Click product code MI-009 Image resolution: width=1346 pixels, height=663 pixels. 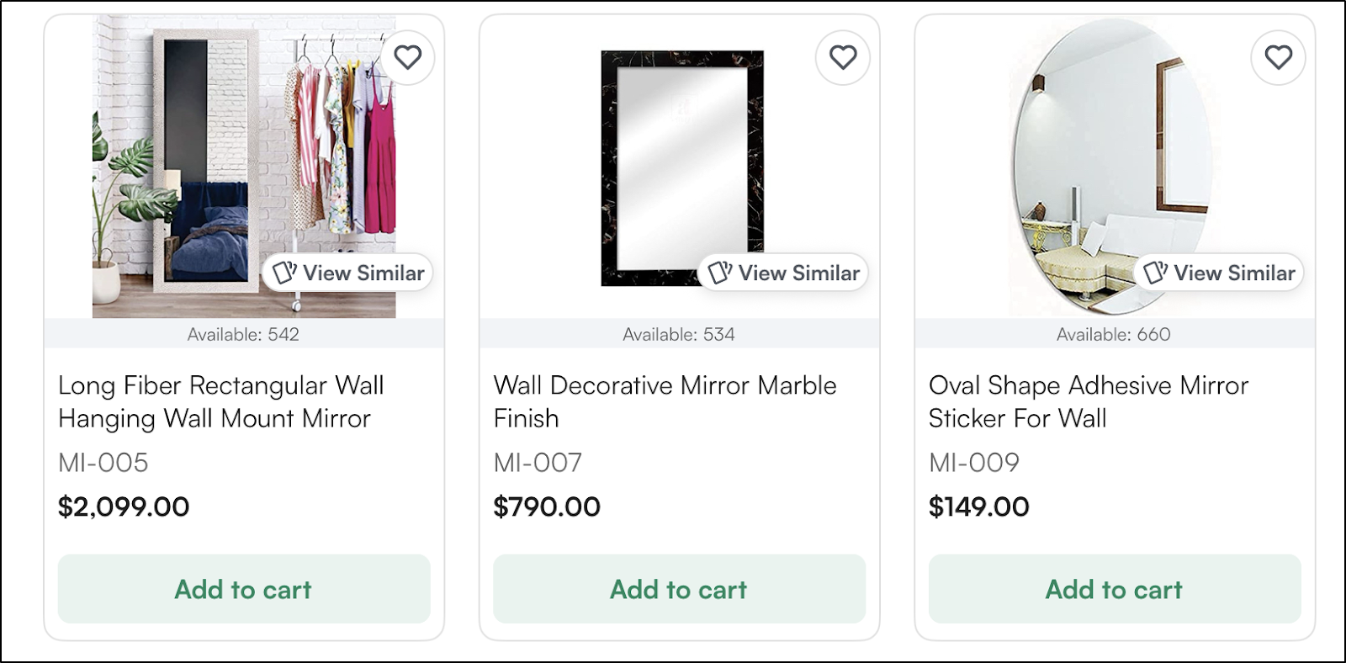974,463
